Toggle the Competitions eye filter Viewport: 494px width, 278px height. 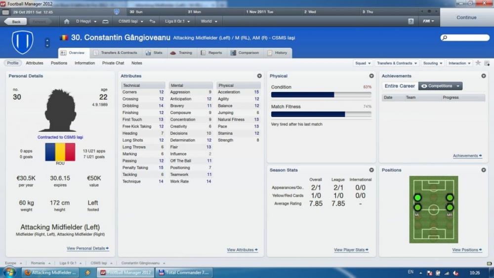click(x=440, y=86)
